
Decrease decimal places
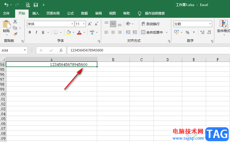point(209,32)
